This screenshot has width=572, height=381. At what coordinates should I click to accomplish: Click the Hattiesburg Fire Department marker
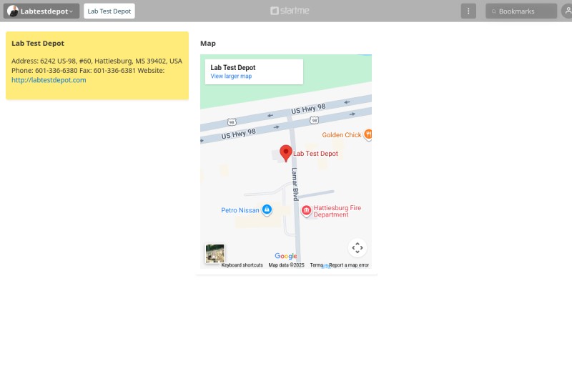click(306, 210)
